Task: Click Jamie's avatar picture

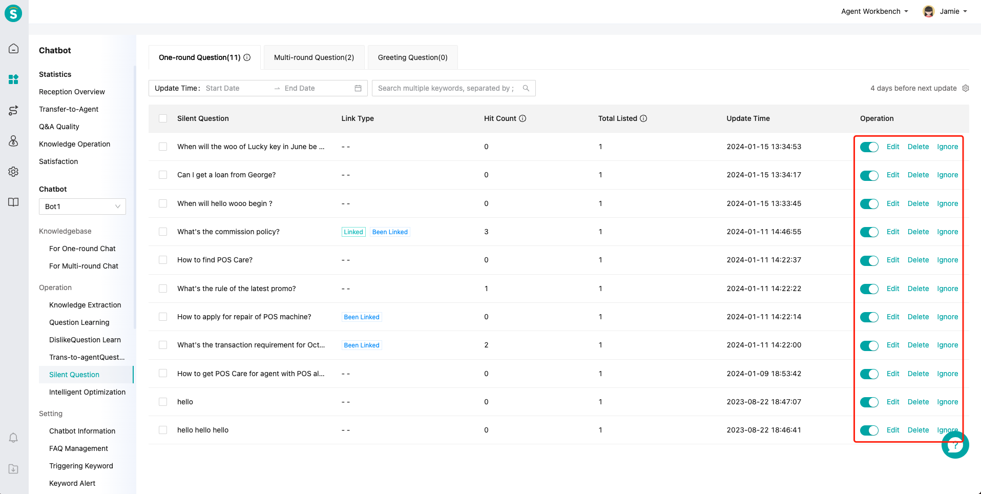Action: [x=928, y=11]
